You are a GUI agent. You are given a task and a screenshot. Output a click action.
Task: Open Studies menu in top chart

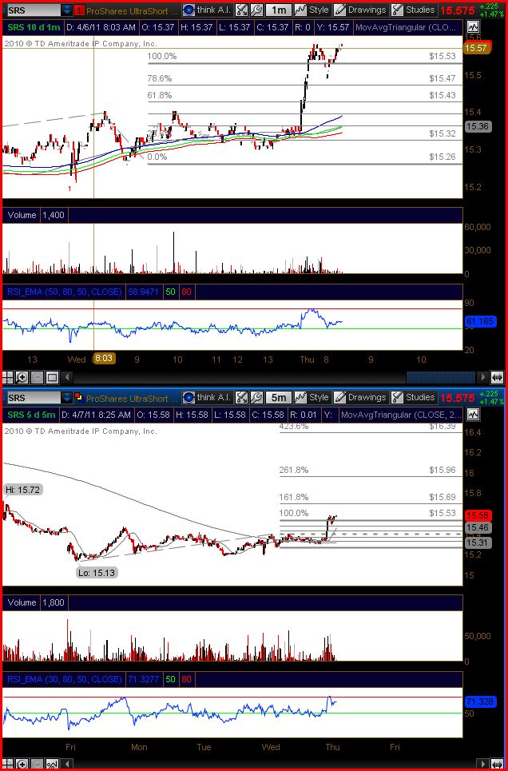pos(414,10)
